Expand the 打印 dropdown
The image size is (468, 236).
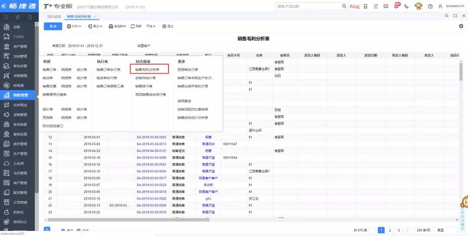tap(75, 26)
